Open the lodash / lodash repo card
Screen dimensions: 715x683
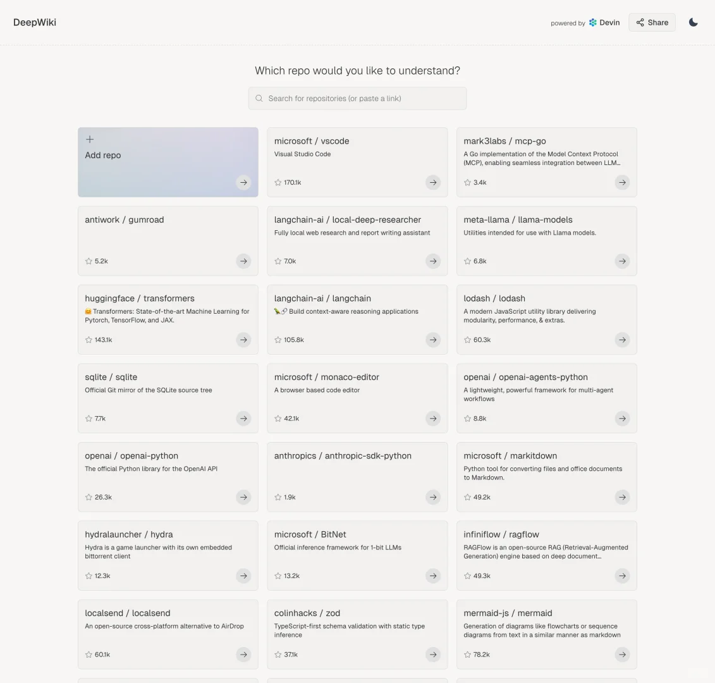coord(546,319)
